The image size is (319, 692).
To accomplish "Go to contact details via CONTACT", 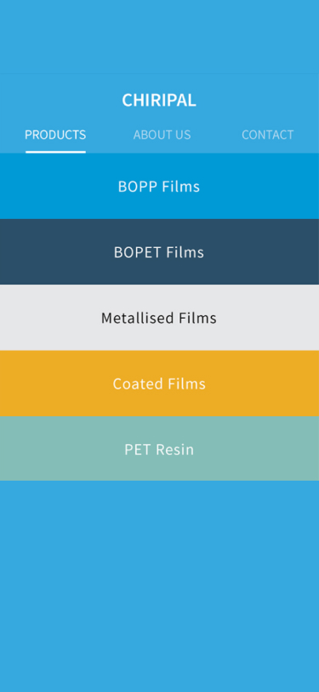I will pos(267,135).
